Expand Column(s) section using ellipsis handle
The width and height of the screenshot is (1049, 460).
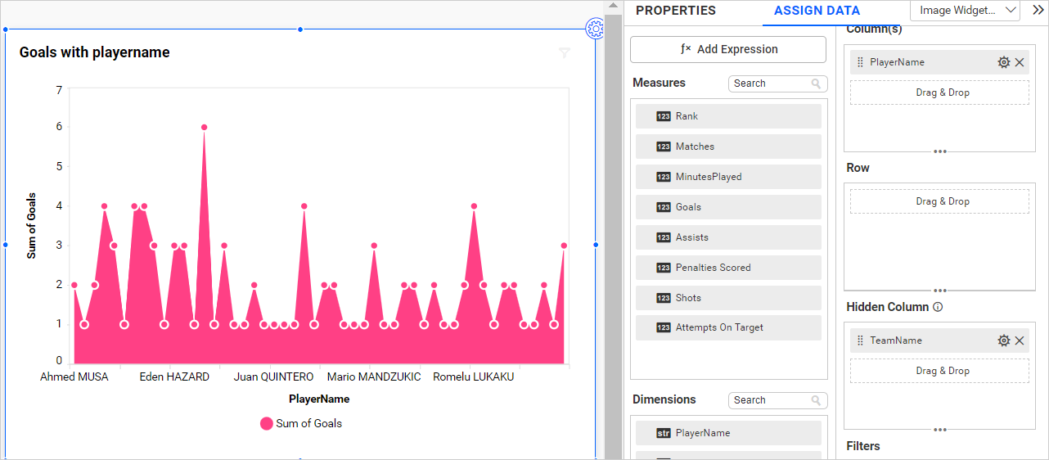coord(940,151)
